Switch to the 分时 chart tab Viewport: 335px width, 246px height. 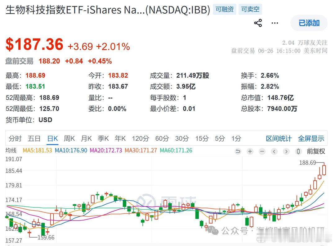point(15,139)
